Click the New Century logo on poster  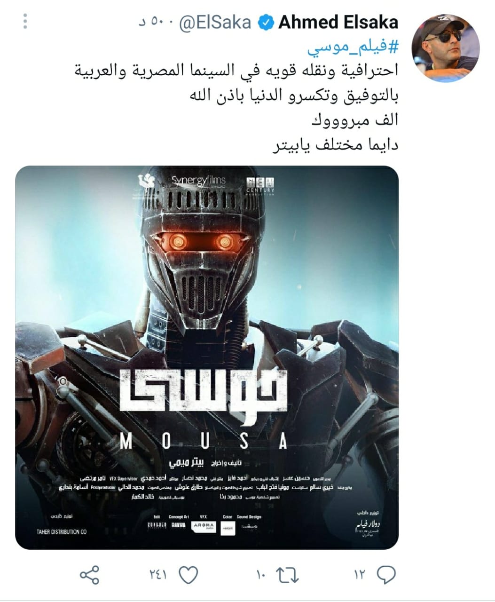coord(260,185)
